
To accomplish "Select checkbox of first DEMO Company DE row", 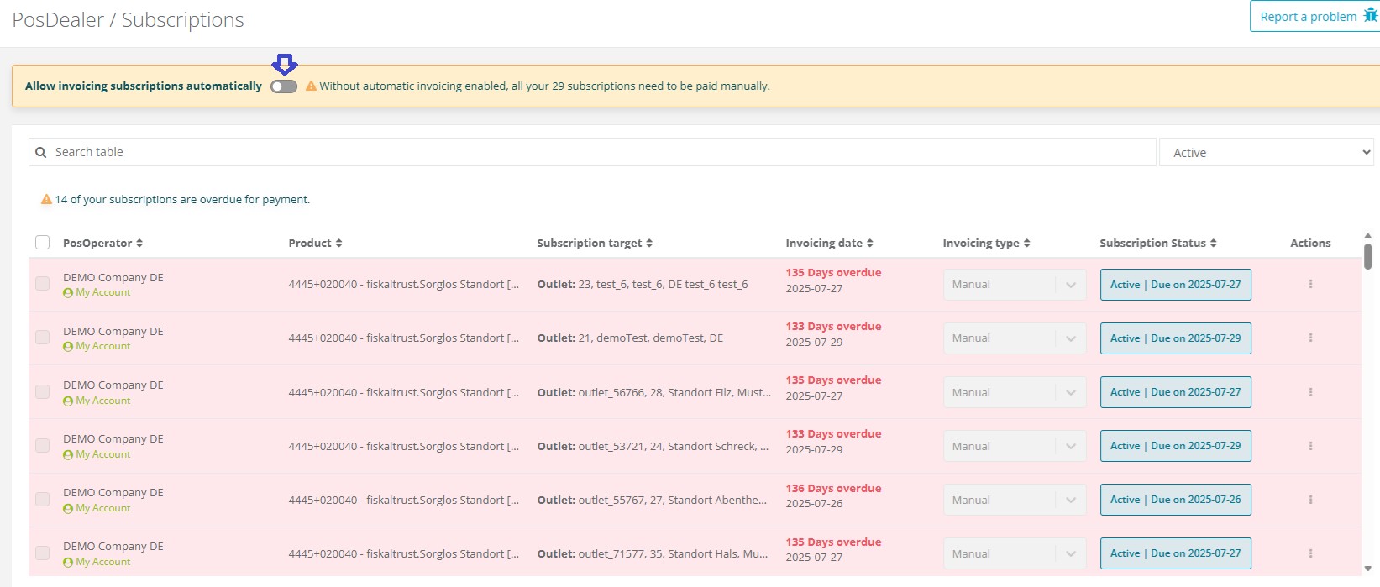I will point(43,284).
